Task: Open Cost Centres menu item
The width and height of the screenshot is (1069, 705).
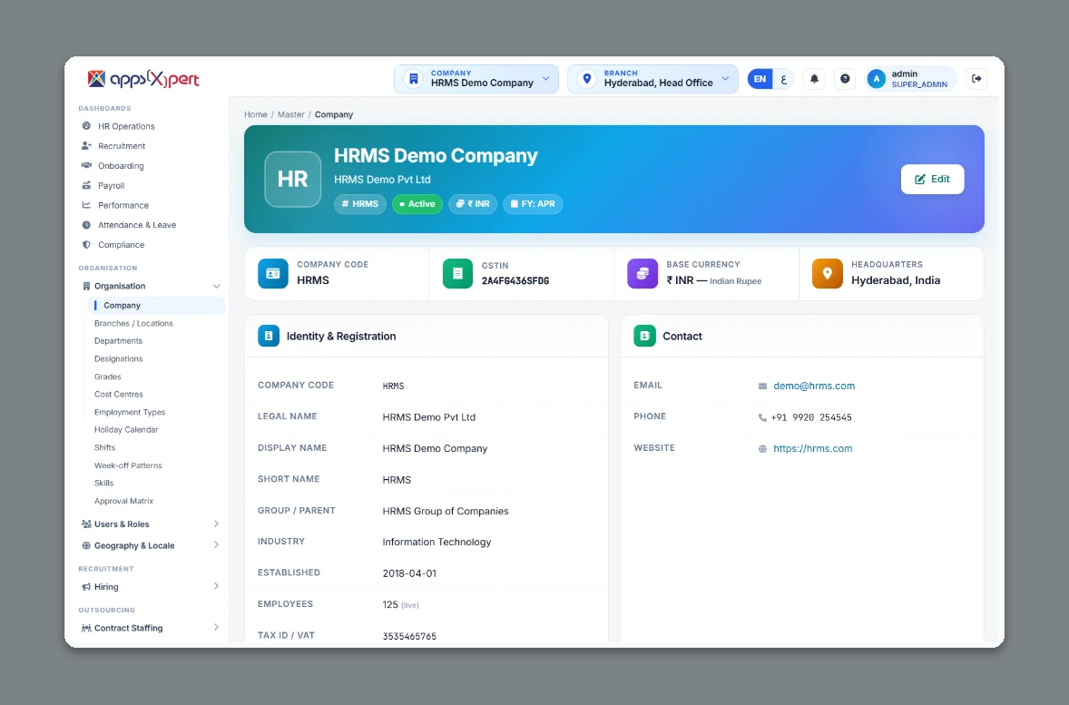Action: pos(119,394)
